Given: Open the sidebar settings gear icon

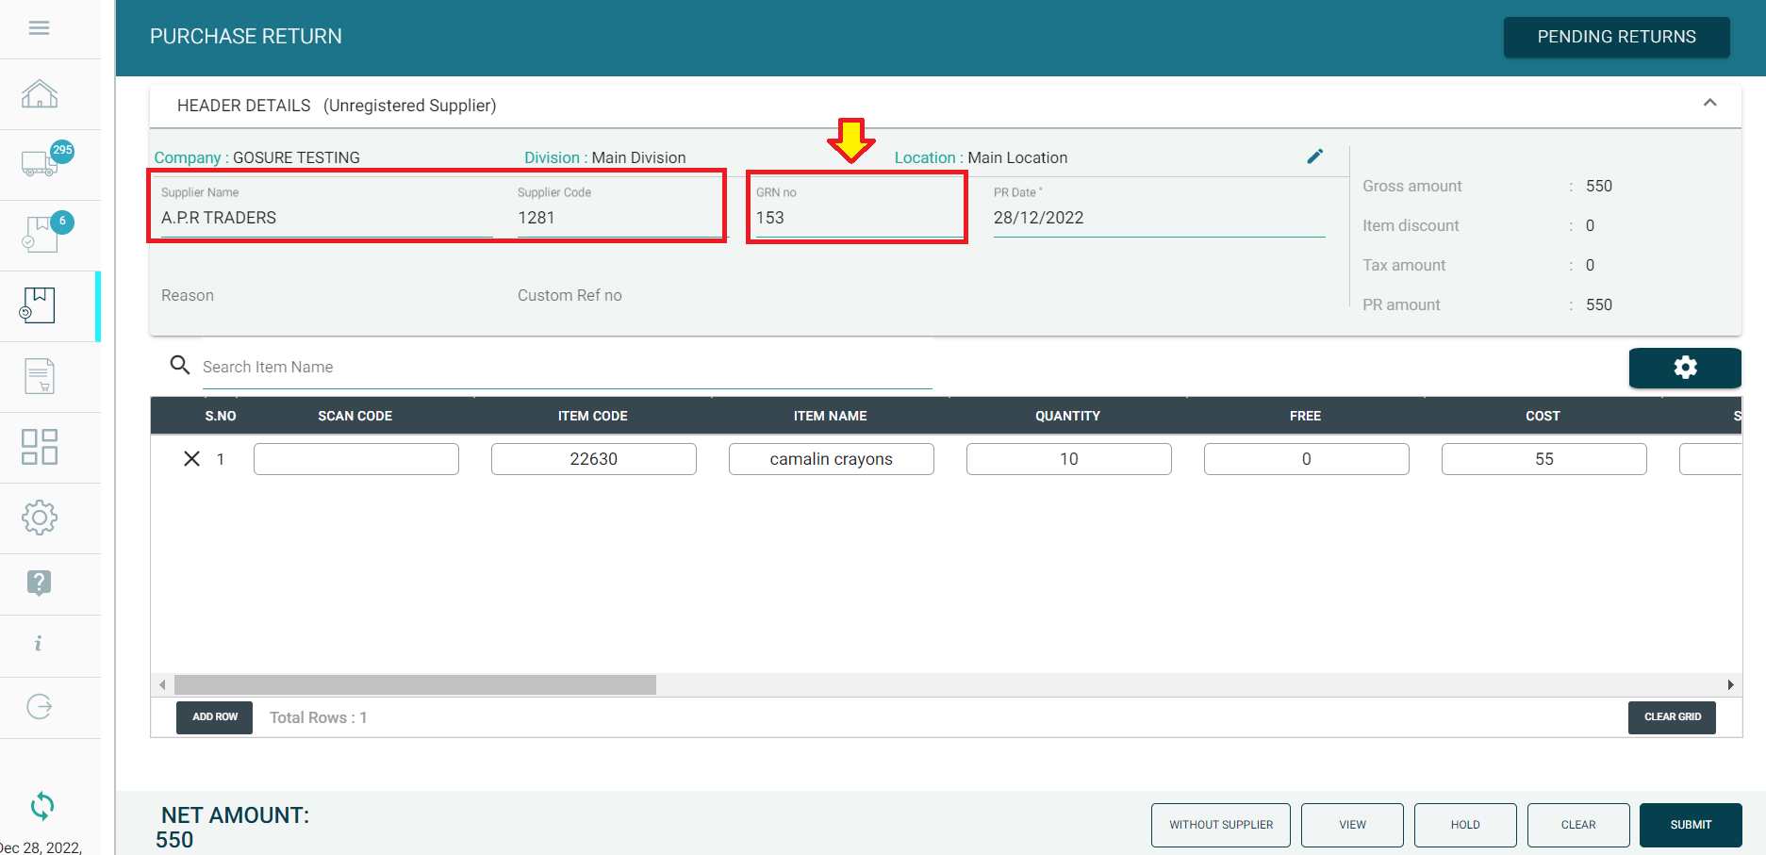Looking at the screenshot, I should [40, 518].
